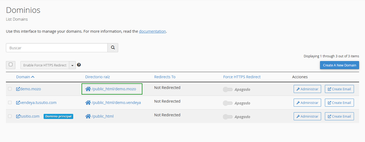This screenshot has width=365, height=142.
Task: Sort by Force HTTPS Redirect column header
Action: tap(242, 77)
